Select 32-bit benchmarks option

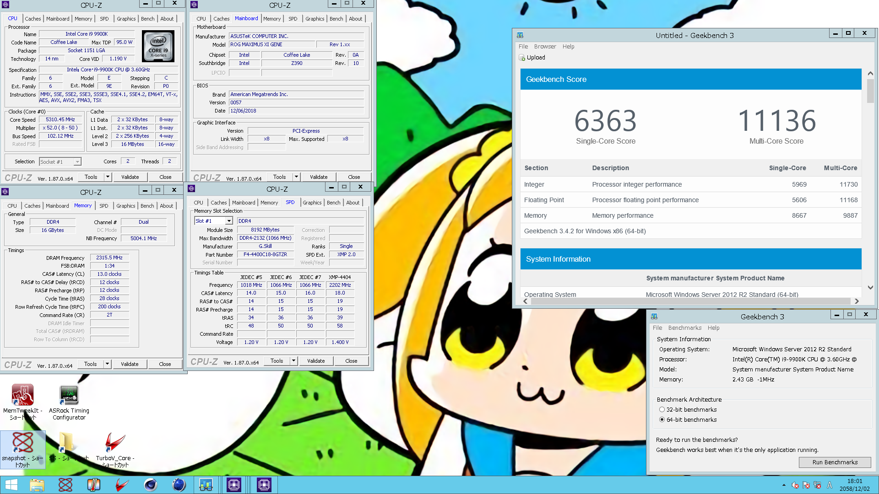tap(662, 409)
